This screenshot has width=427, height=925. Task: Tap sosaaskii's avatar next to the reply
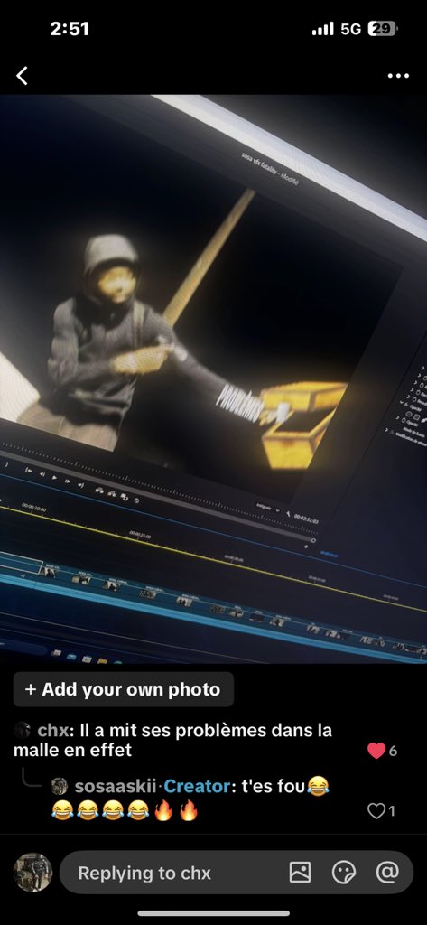(x=59, y=787)
